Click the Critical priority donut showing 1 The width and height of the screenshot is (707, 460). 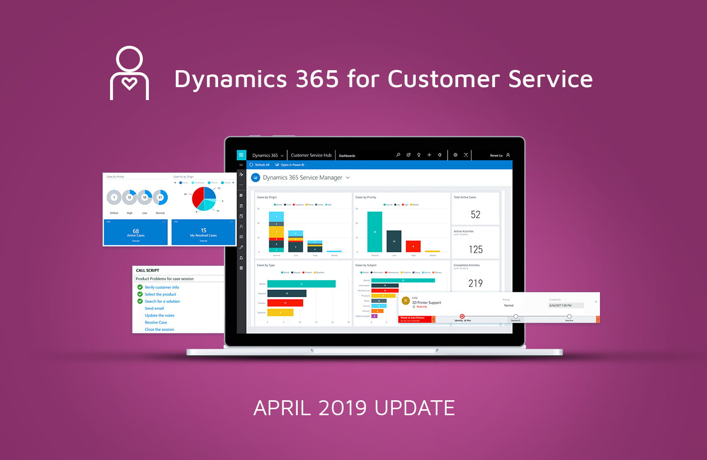(114, 197)
